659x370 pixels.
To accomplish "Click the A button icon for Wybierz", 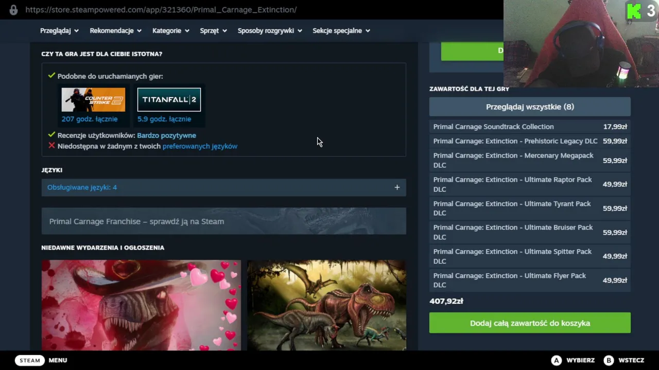I will click(557, 360).
